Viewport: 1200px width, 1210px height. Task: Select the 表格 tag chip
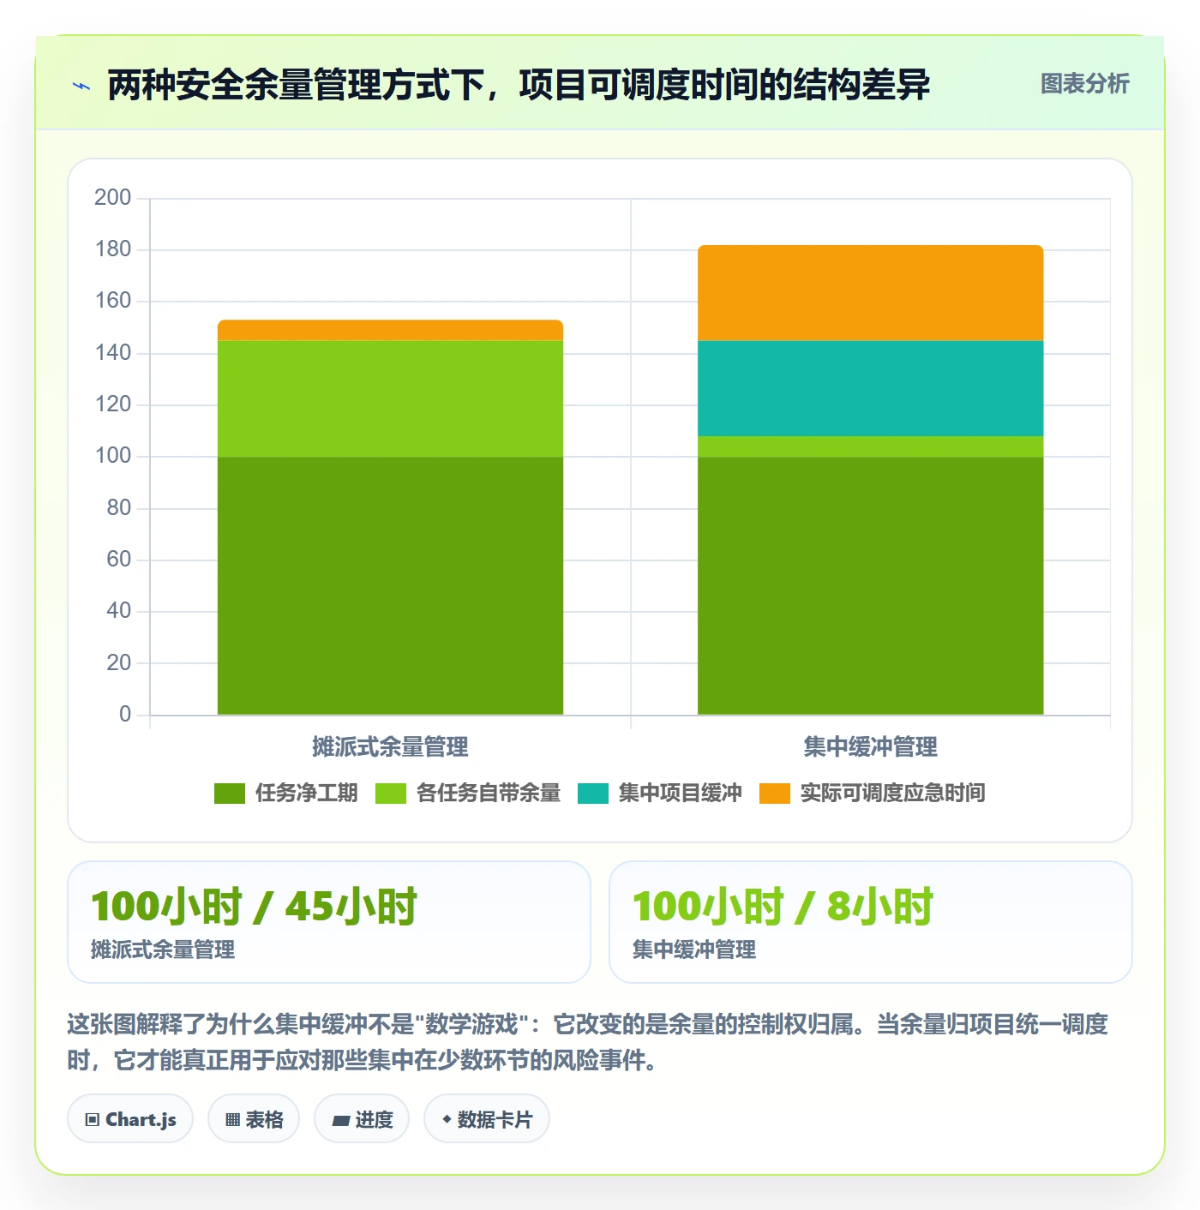(x=254, y=1119)
